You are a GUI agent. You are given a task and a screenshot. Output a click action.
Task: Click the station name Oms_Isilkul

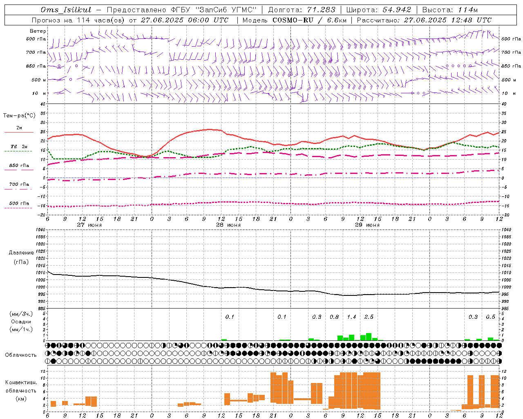[66, 10]
